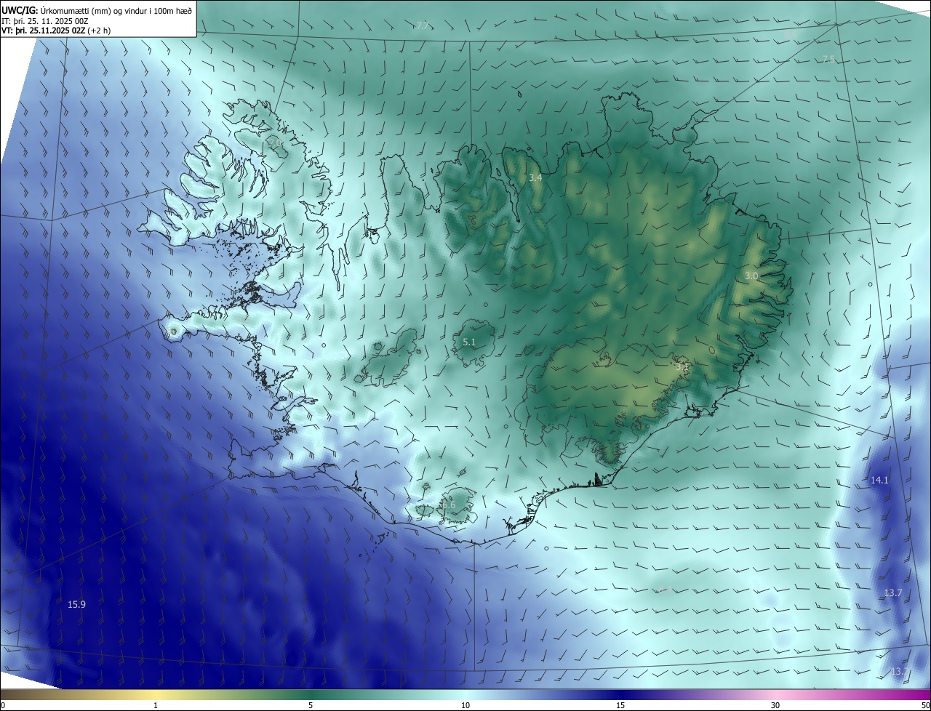Click the 13.7 value label on the map
The width and height of the screenshot is (931, 711).
(x=892, y=593)
